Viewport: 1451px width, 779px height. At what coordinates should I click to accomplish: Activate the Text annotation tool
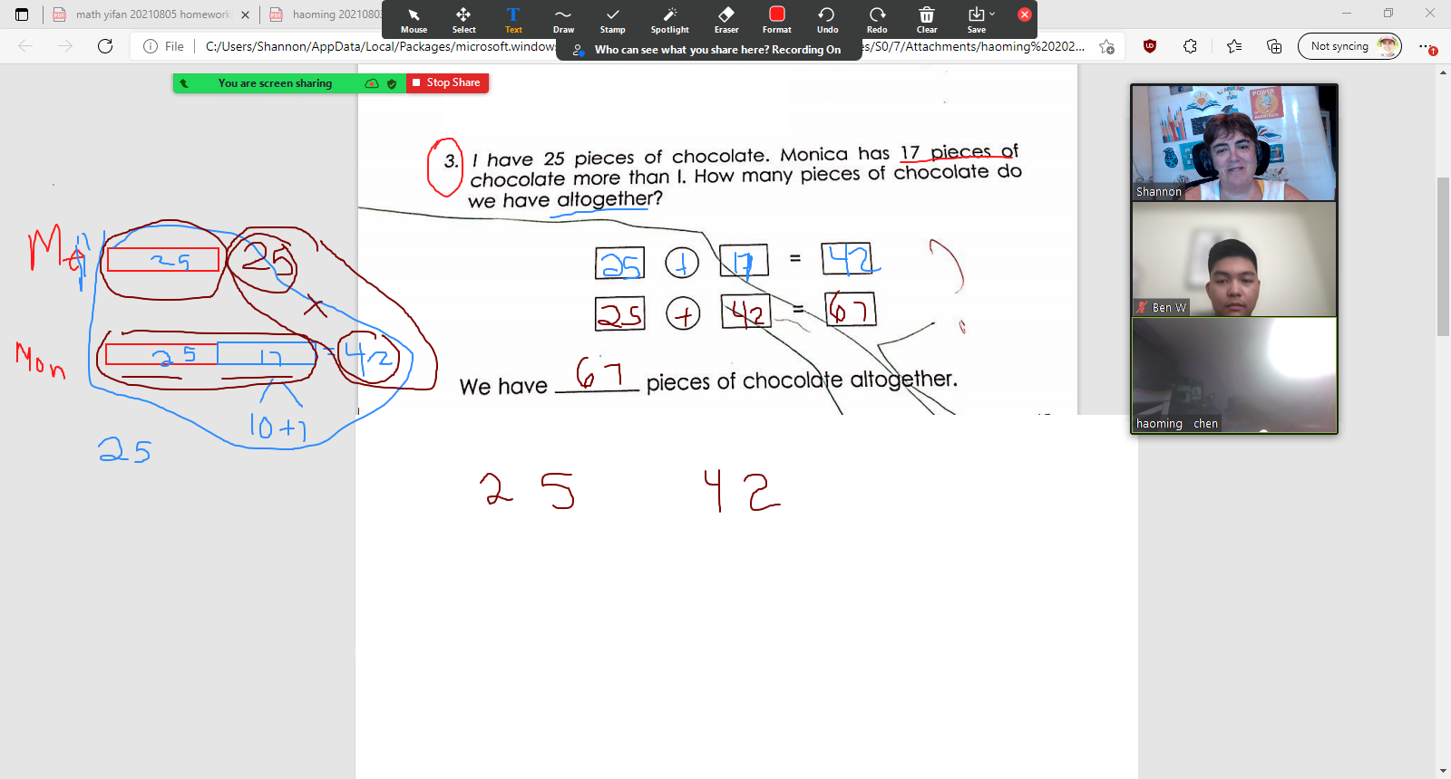(x=513, y=19)
